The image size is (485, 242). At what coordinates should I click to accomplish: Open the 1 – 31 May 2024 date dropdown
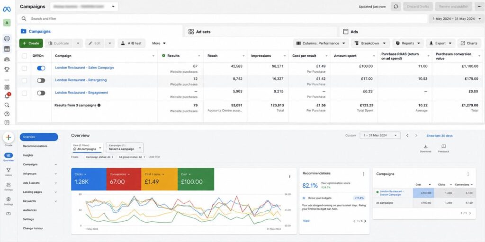click(380, 135)
